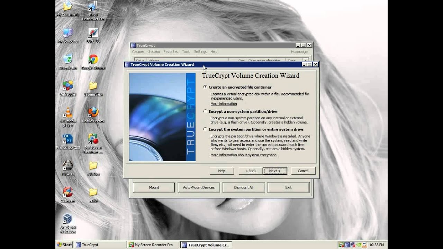Image resolution: width=443 pixels, height=249 pixels.
Task: Launch Google Chrome desktop shortcut
Action: pos(93,62)
